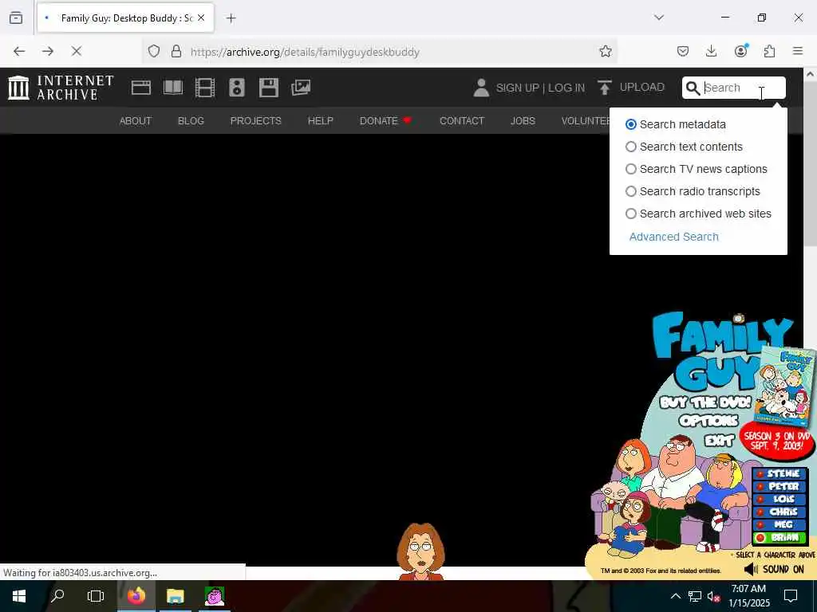817x612 pixels.
Task: Open the Video film-strip icon
Action: (205, 88)
